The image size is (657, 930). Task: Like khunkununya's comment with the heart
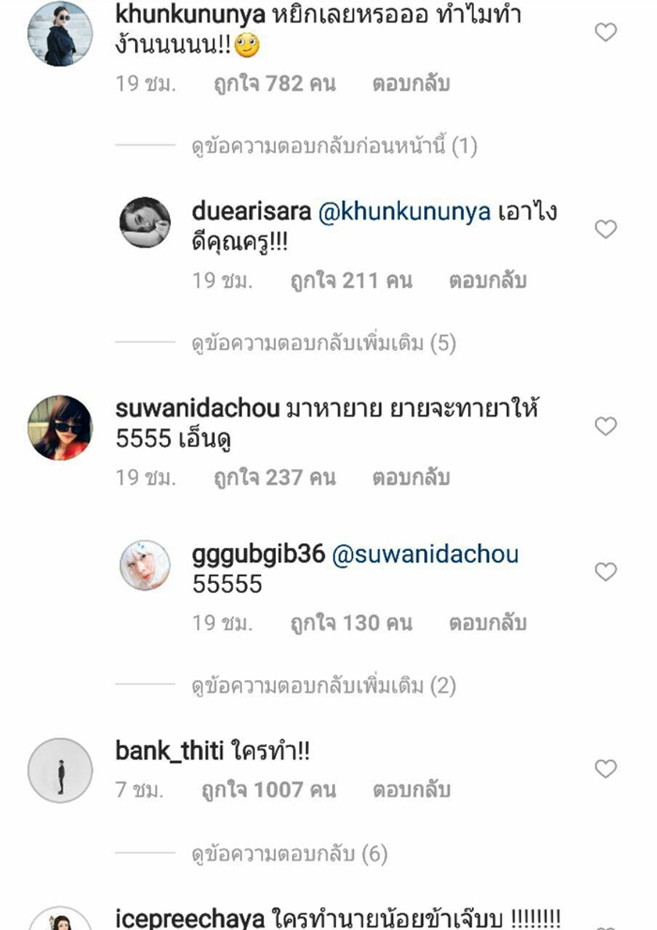coord(605,32)
